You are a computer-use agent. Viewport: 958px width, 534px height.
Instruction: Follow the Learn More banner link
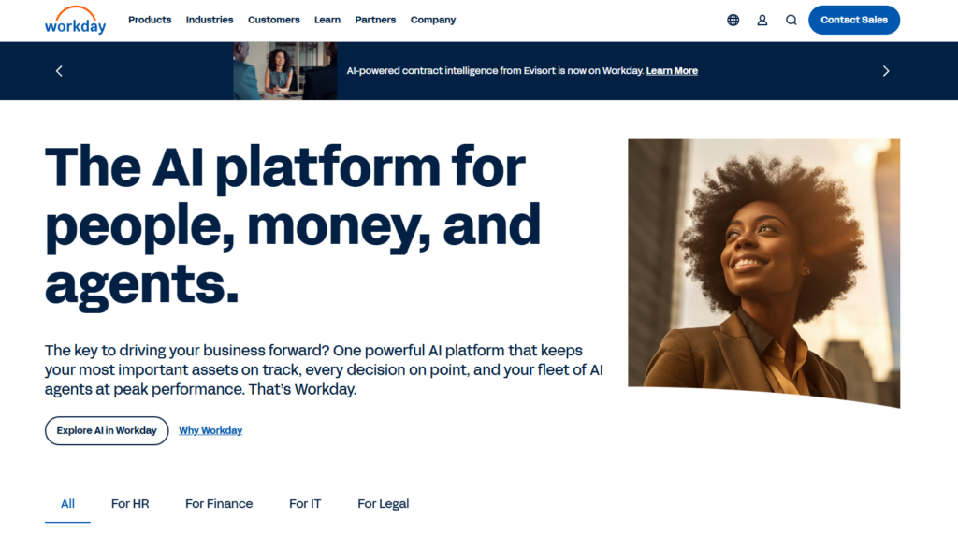[x=672, y=71]
